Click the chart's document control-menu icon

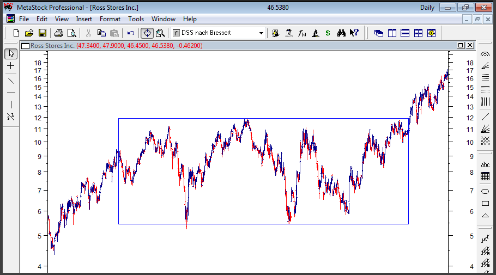10,19
